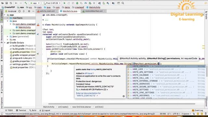Click 'onCreate()' in the editor breadcrumb
The height and width of the screenshot is (117, 208).
[63, 107]
